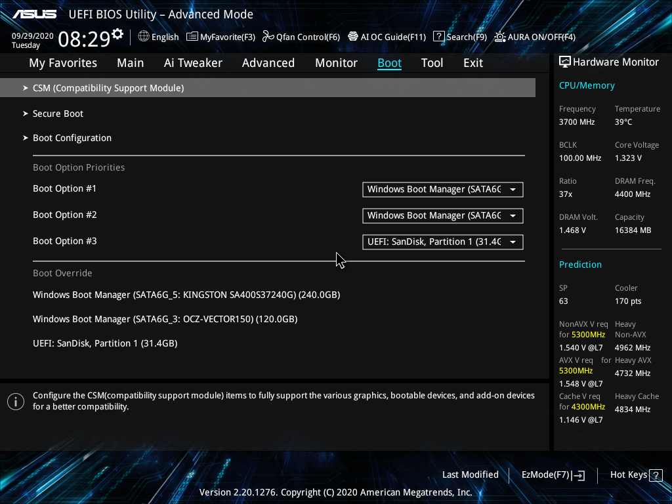Click the Search question mark icon
The height and width of the screenshot is (504, 672).
click(439, 37)
